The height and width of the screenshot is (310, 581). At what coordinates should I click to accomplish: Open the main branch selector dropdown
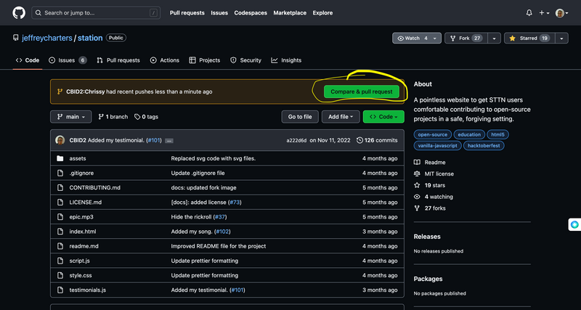[x=70, y=117]
